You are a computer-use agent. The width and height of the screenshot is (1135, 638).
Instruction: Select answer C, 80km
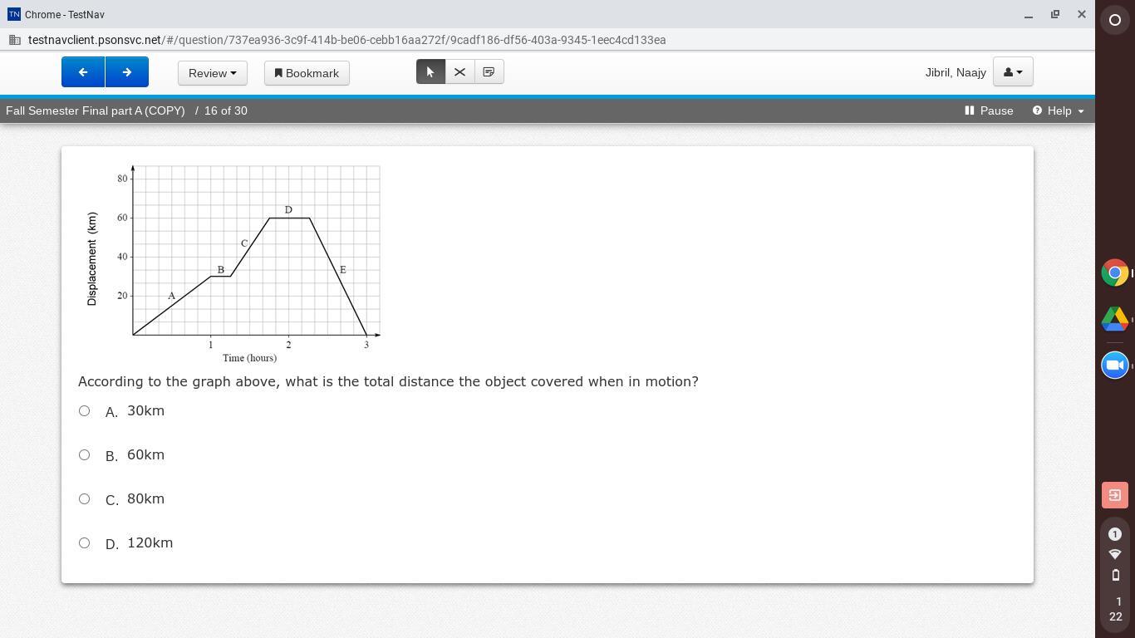click(x=84, y=498)
